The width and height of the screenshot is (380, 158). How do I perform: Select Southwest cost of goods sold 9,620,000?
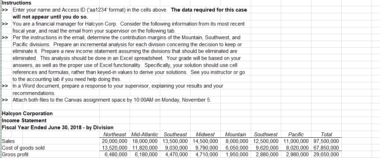tap(267, 148)
